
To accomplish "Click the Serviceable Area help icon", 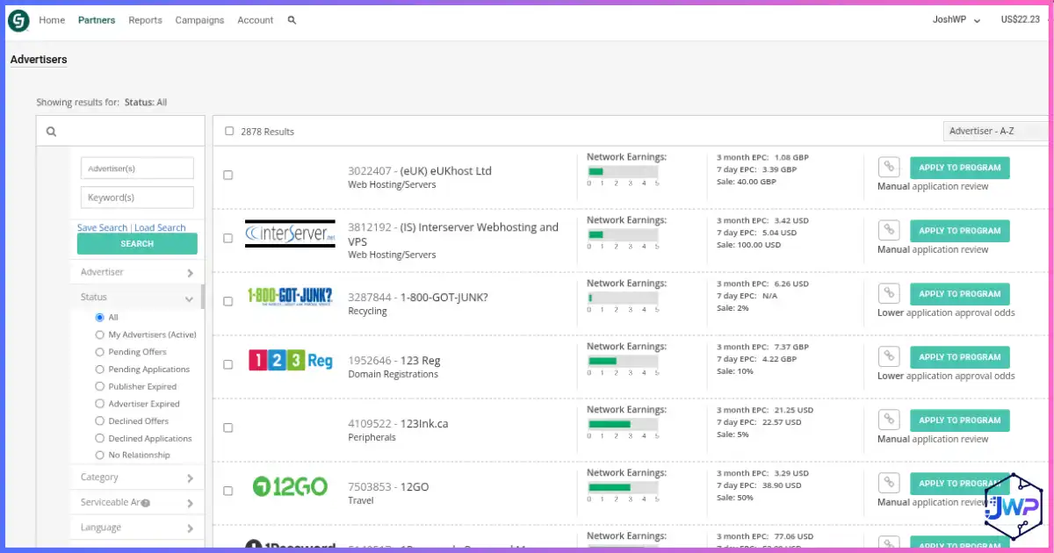I will (x=146, y=503).
